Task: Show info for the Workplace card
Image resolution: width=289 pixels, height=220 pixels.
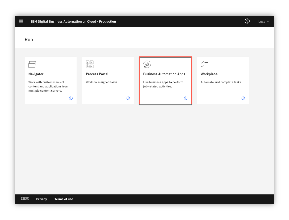Action: tap(243, 98)
